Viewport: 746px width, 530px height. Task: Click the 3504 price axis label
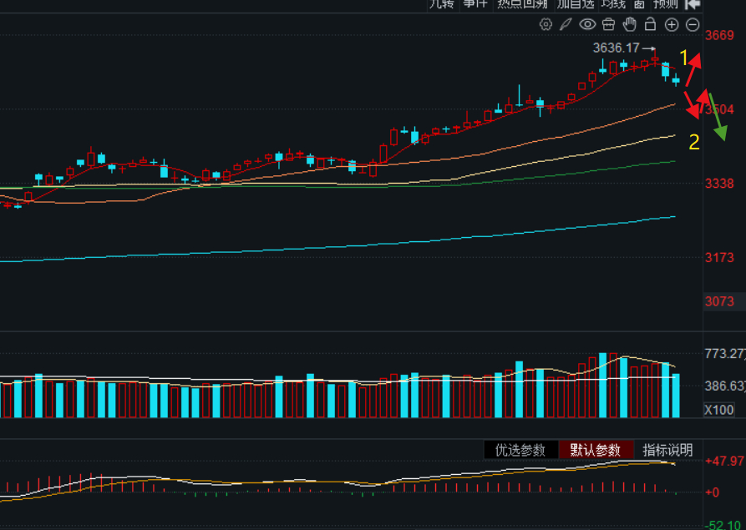(x=719, y=110)
